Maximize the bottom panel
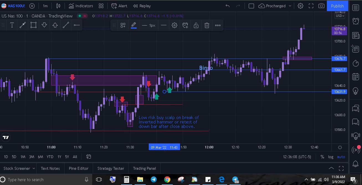This screenshot has height=185, width=362. point(341,168)
